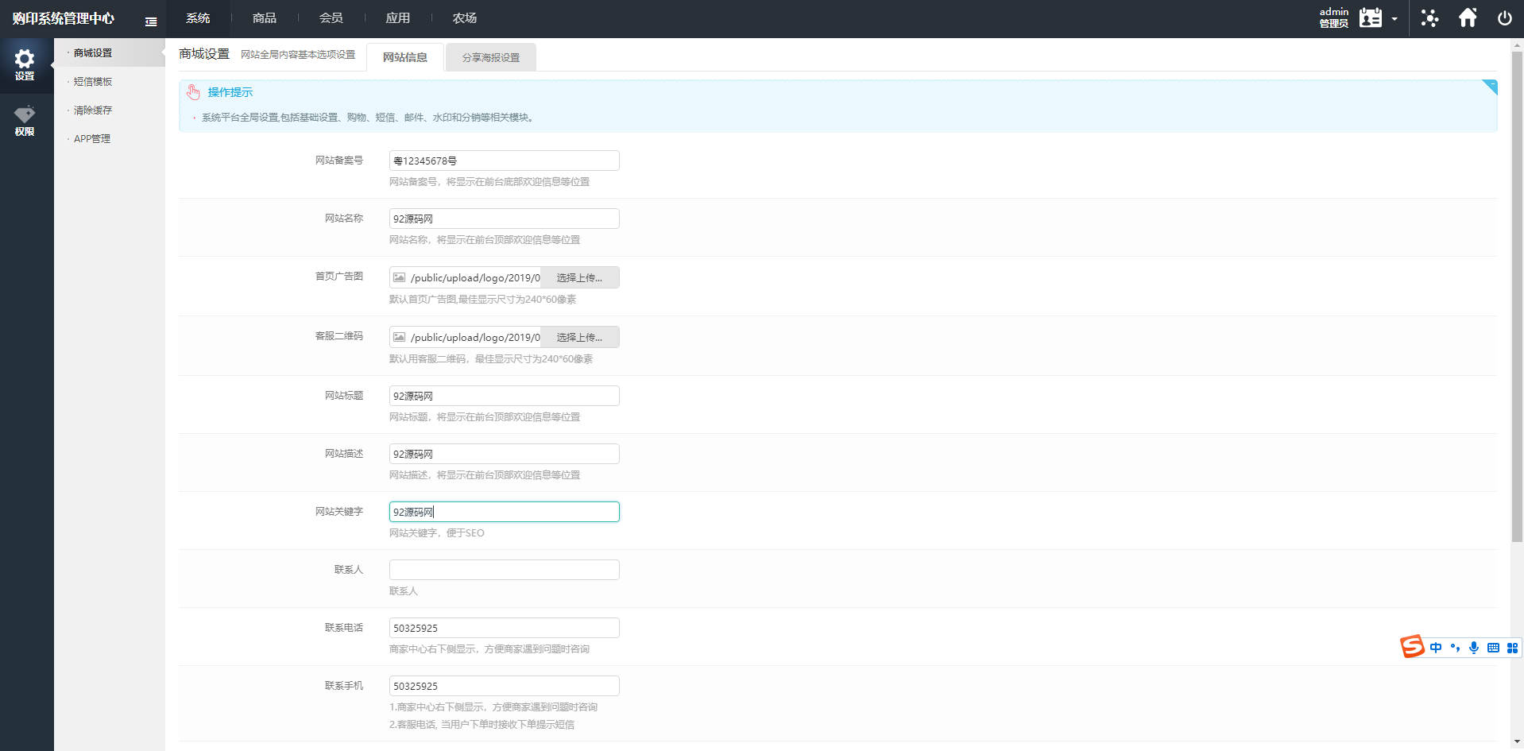Click the cluster dots icon in header
The height and width of the screenshot is (751, 1524).
1430,18
